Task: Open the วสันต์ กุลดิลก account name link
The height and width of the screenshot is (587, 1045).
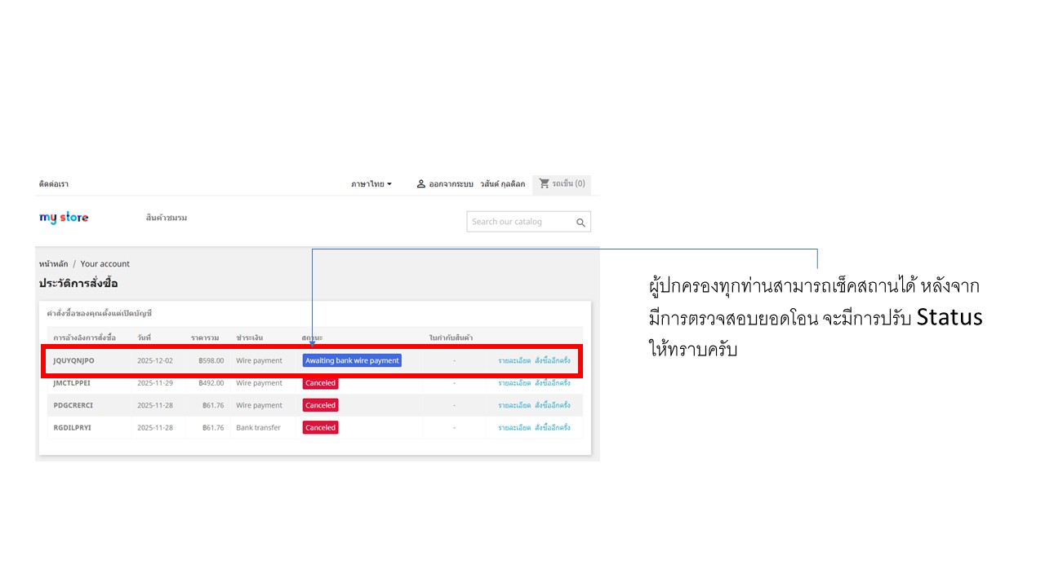Action: click(x=503, y=184)
